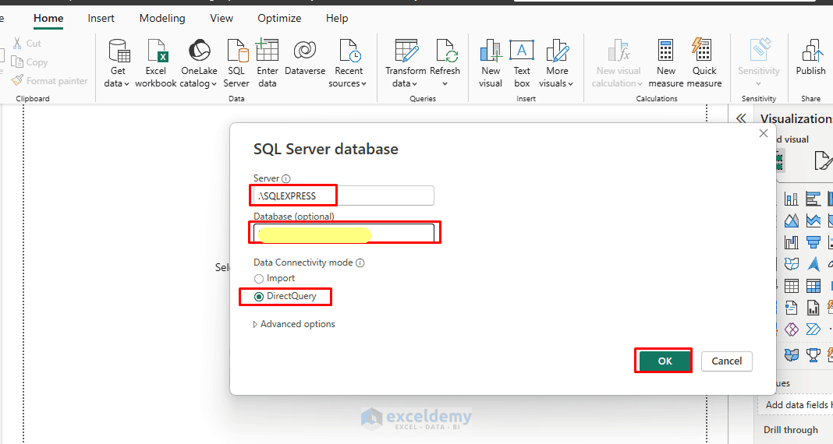Viewport: 833px width, 444px height.
Task: Confirm the dialog with OK
Action: (665, 361)
